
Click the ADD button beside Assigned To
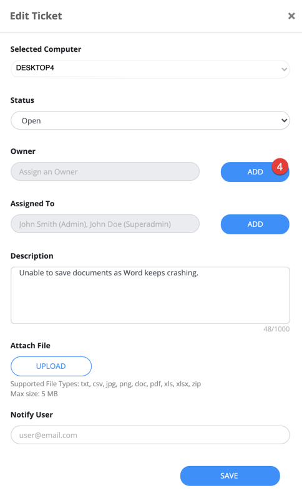click(255, 224)
